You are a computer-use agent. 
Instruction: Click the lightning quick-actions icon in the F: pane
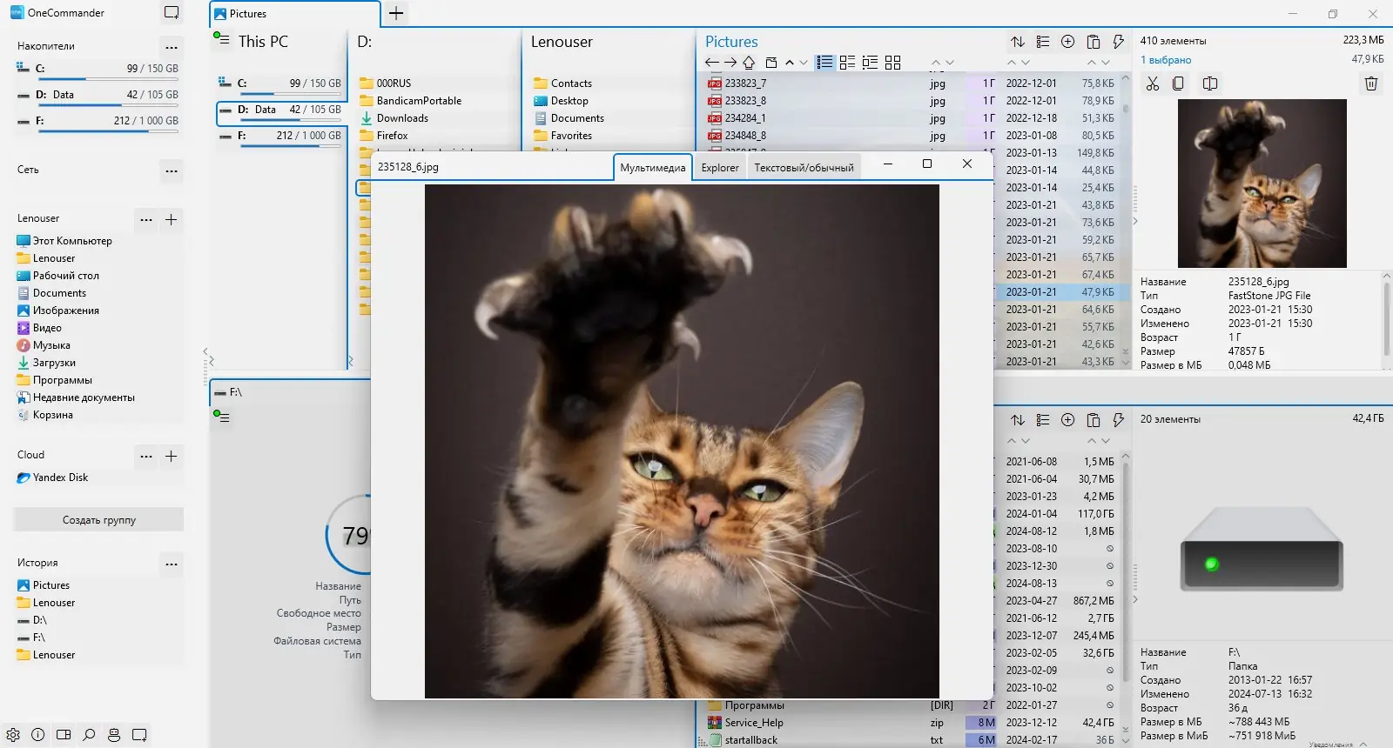pos(1119,420)
